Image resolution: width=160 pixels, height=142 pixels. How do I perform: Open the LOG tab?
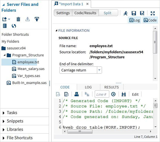coord(88,87)
